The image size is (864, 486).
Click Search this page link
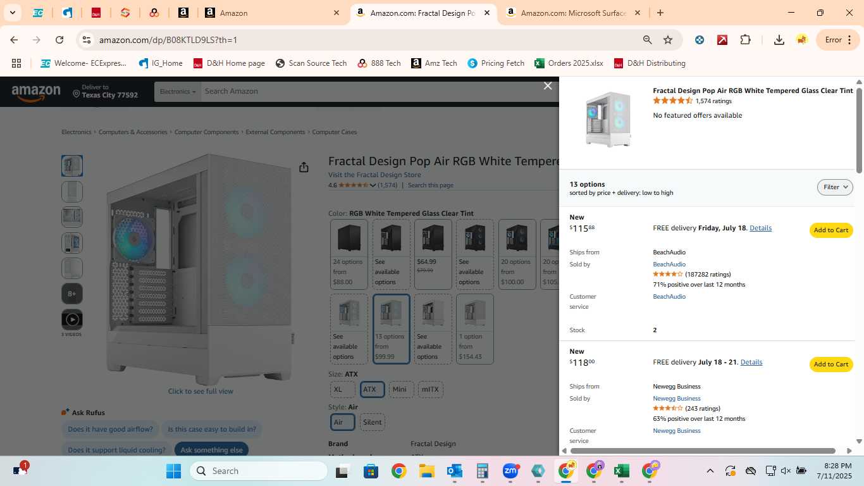pos(430,185)
